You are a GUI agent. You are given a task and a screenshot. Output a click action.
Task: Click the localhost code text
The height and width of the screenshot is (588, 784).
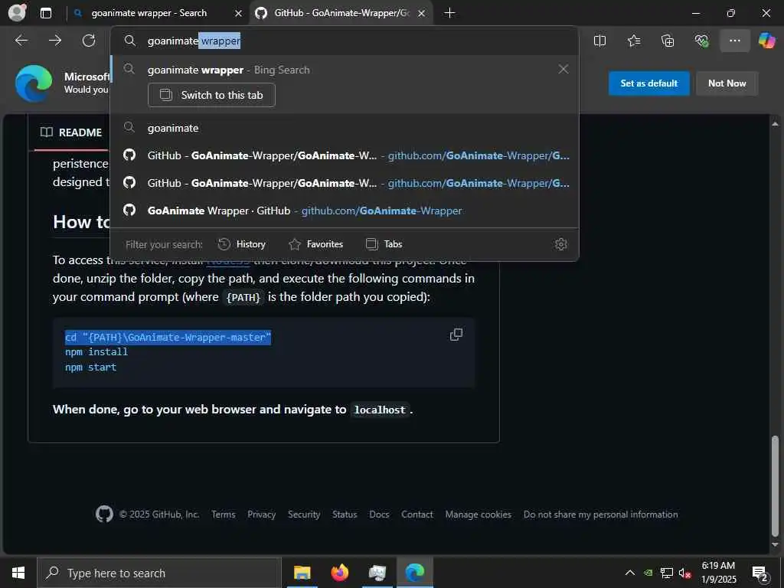380,410
